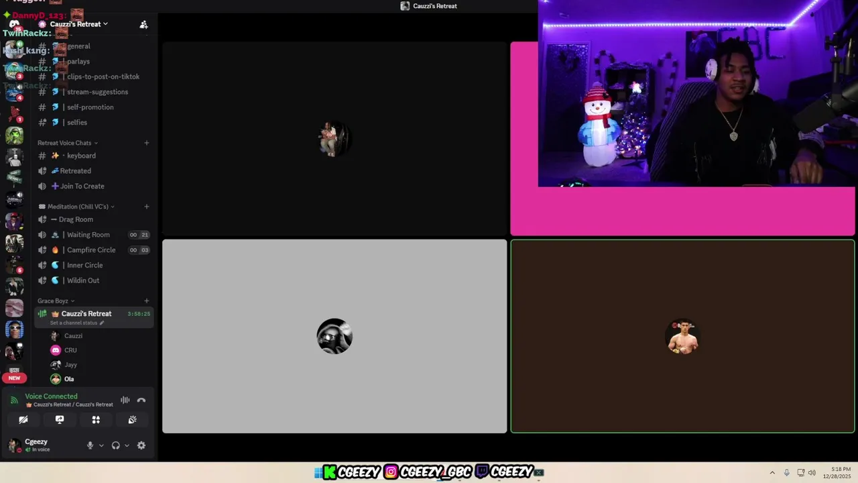The height and width of the screenshot is (483, 858).
Task: Open the general text channel
Action: (x=94, y=46)
